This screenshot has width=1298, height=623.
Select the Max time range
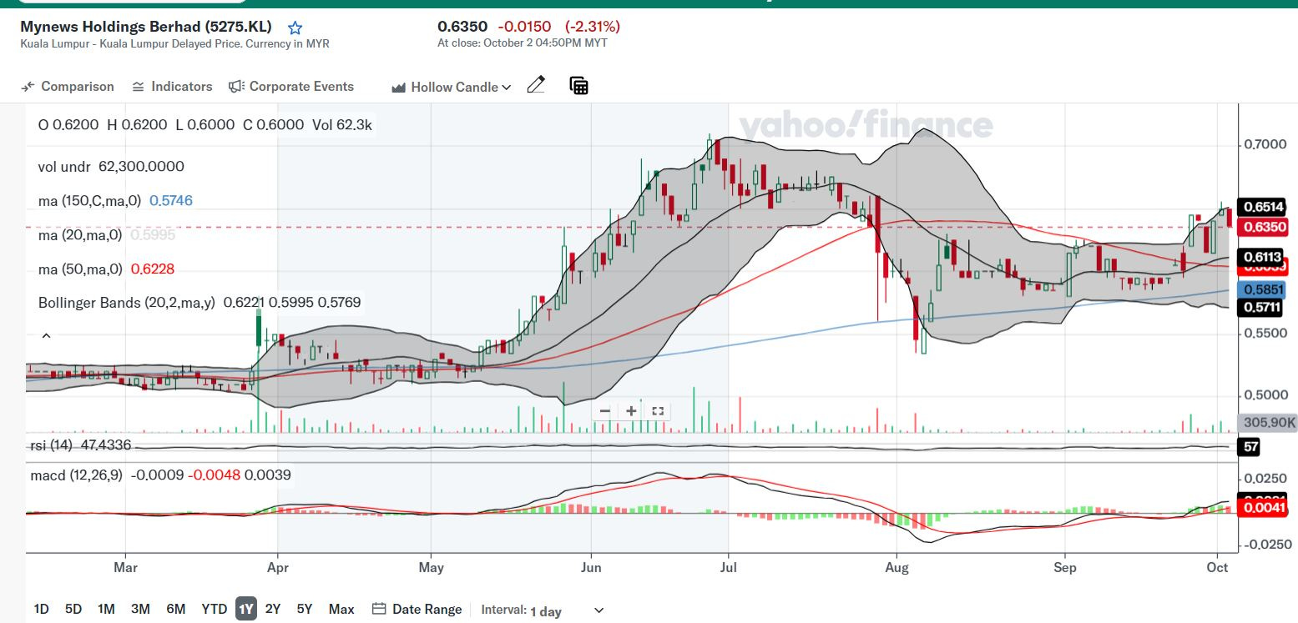(x=341, y=609)
